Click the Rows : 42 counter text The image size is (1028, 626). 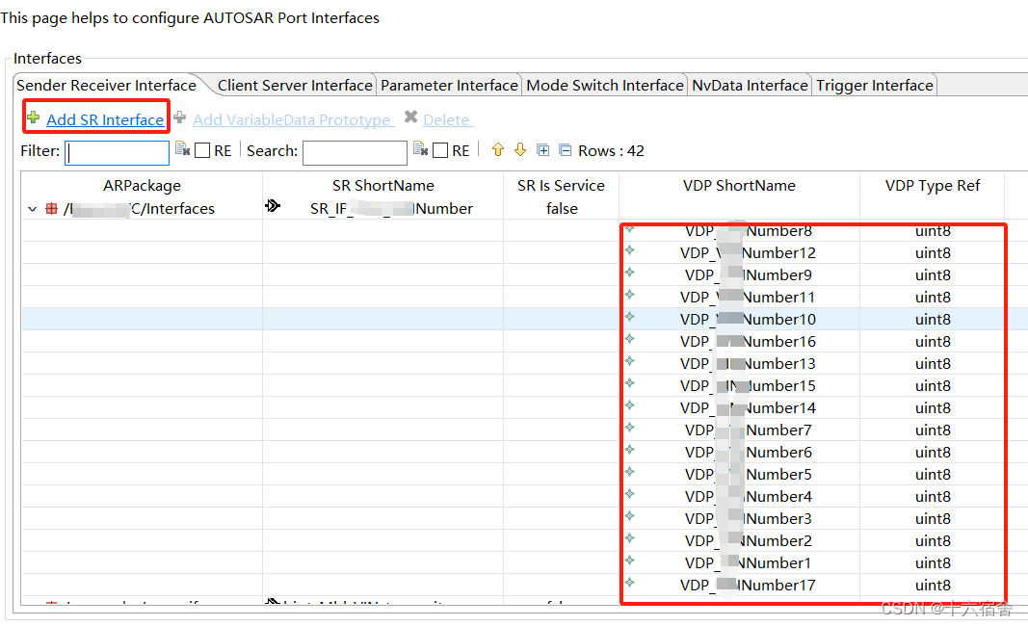coord(611,151)
